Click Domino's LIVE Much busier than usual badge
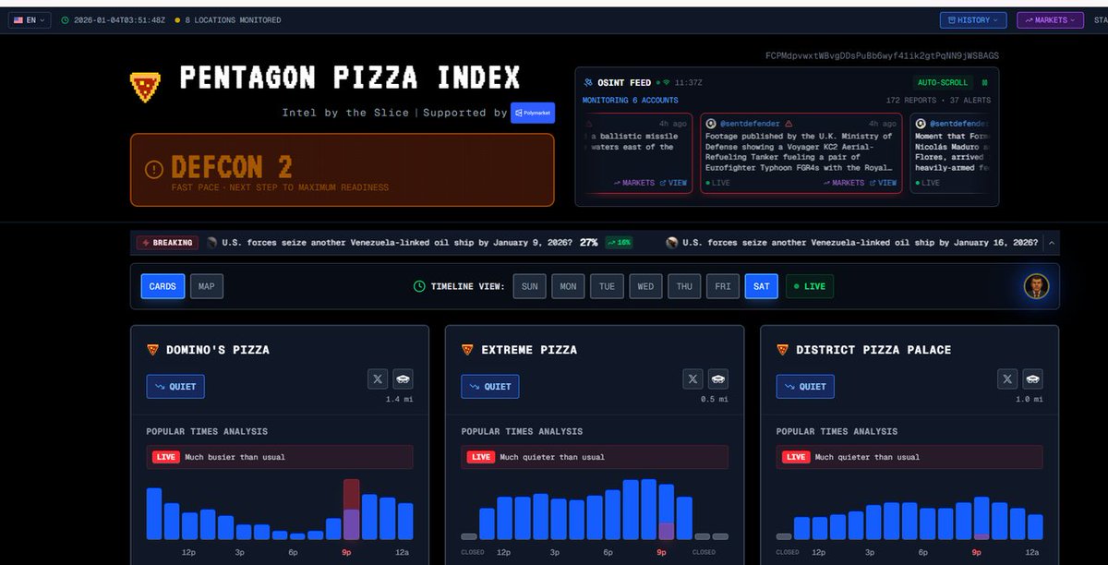The width and height of the screenshot is (1108, 565). (280, 457)
